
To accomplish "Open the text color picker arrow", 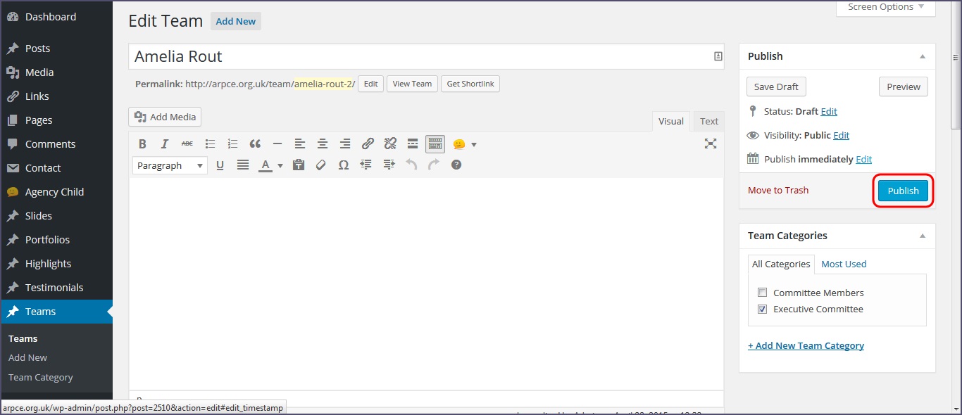I will tap(280, 166).
